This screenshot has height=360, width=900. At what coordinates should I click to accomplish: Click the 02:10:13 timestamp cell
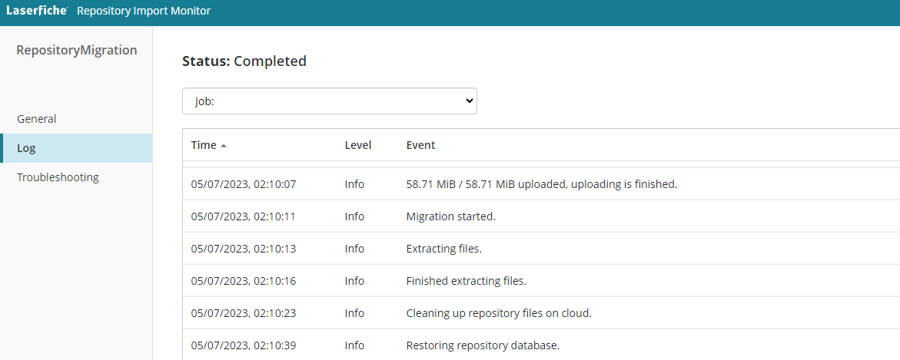click(244, 249)
